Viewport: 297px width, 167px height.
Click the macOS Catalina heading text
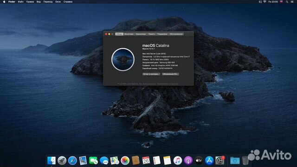click(155, 45)
